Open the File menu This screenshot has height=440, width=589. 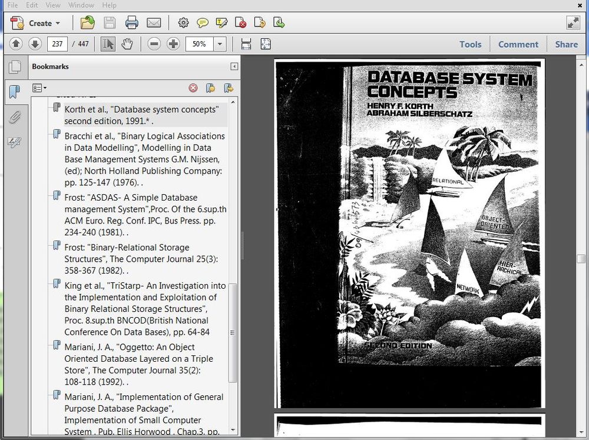(x=12, y=5)
